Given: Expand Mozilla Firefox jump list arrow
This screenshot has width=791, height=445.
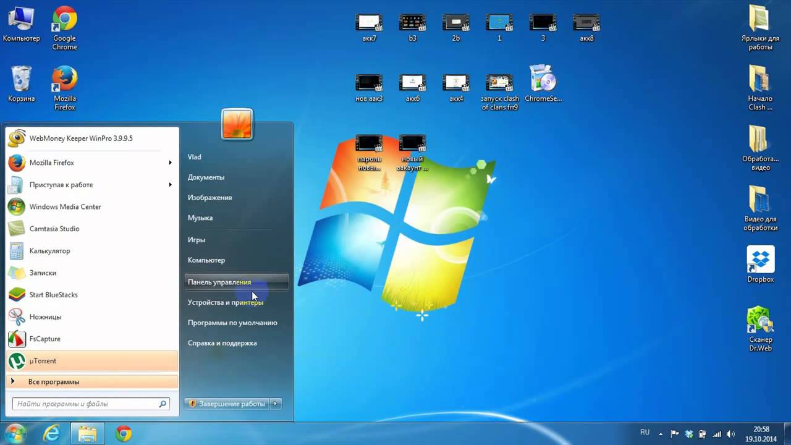Looking at the screenshot, I should click(x=170, y=163).
